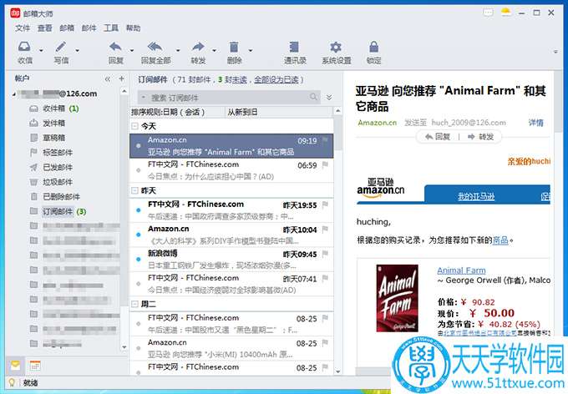Screen dimensions: 568x394
Task: Click 转发 in the reading pane
Action: click(x=480, y=137)
